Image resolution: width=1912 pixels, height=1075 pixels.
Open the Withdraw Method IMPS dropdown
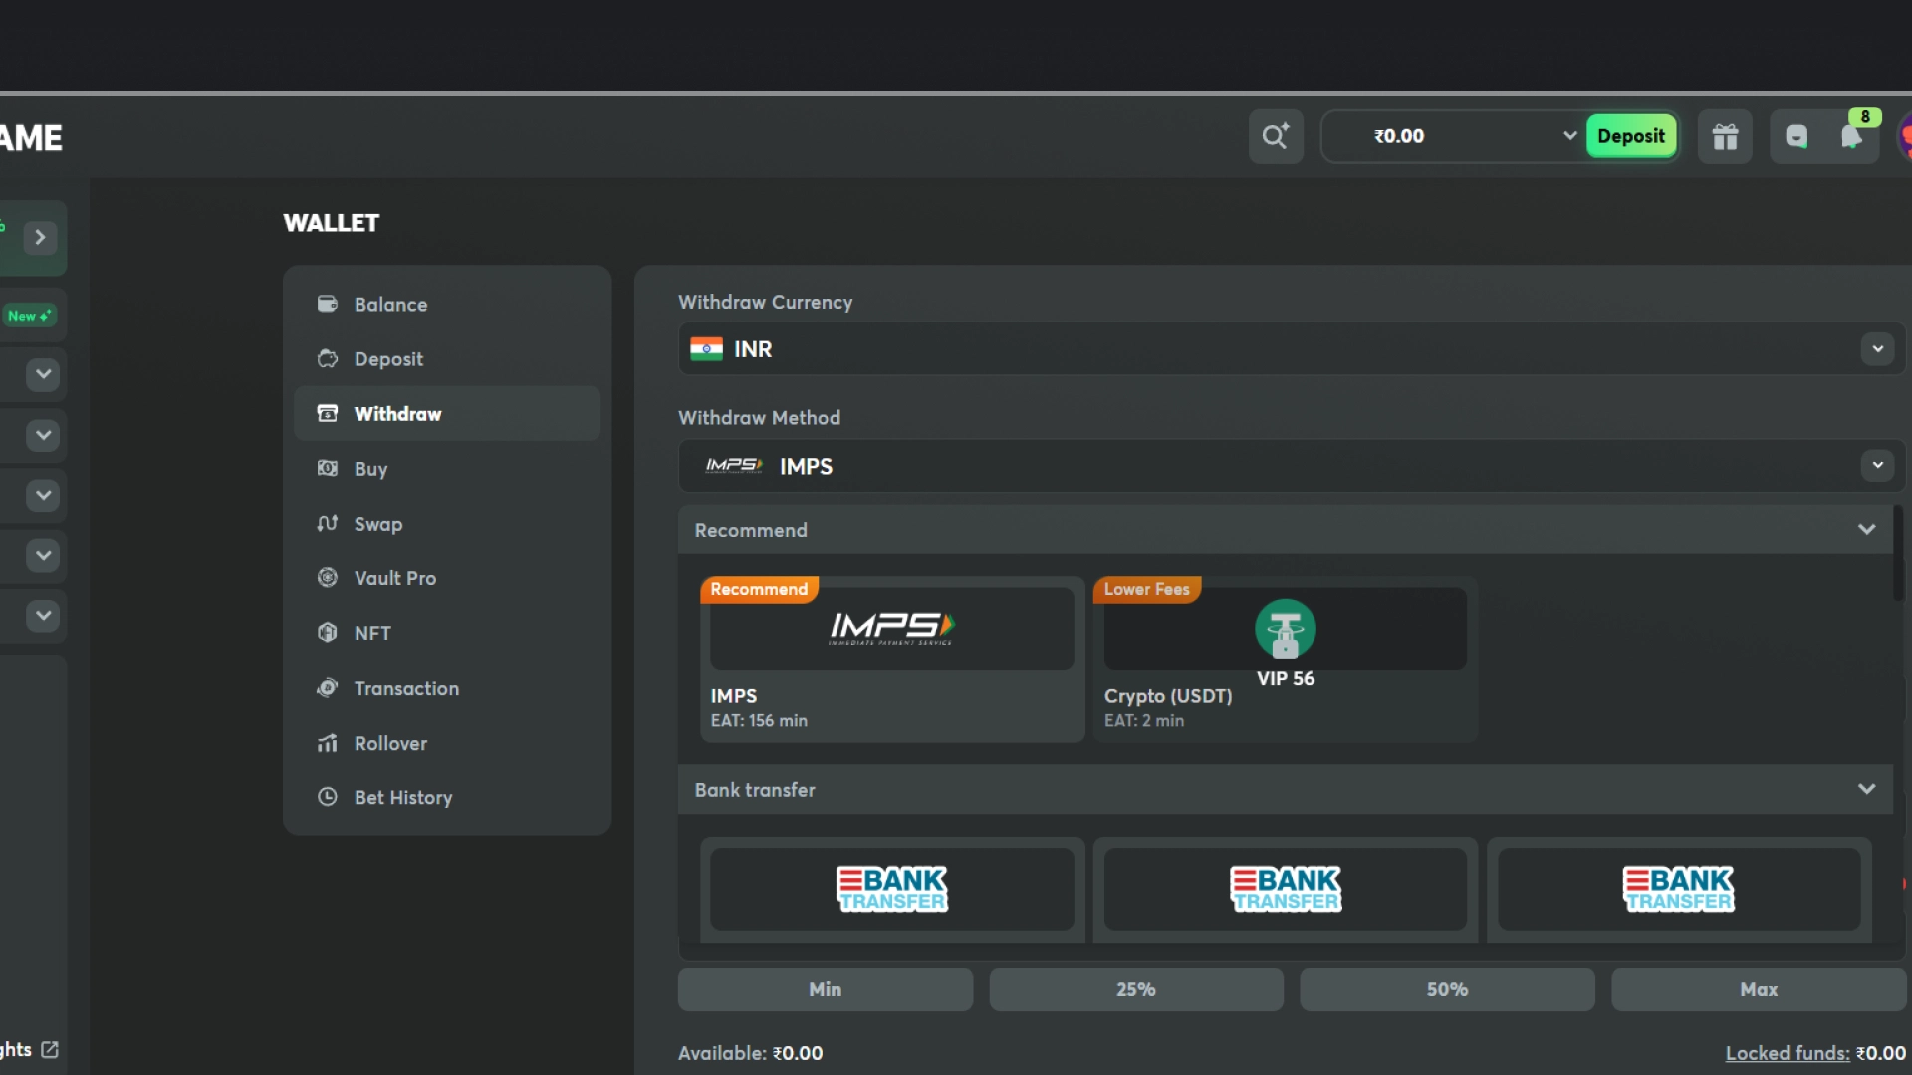[x=1877, y=466]
